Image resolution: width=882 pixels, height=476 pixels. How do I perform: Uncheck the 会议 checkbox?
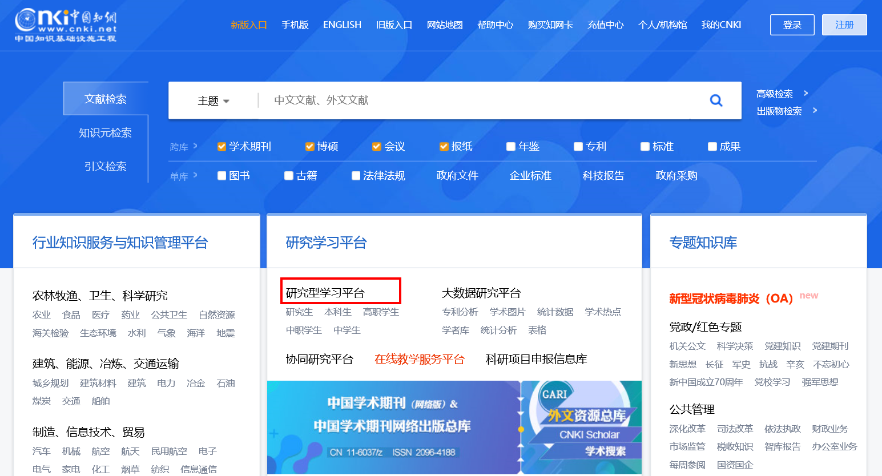377,147
